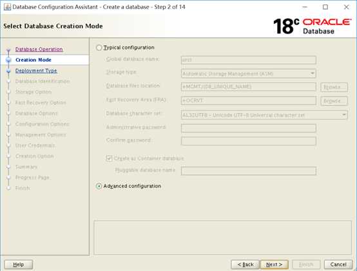Click the Configuration Options step in sidebar
The width and height of the screenshot is (357, 271).
pyautogui.click(x=42, y=124)
